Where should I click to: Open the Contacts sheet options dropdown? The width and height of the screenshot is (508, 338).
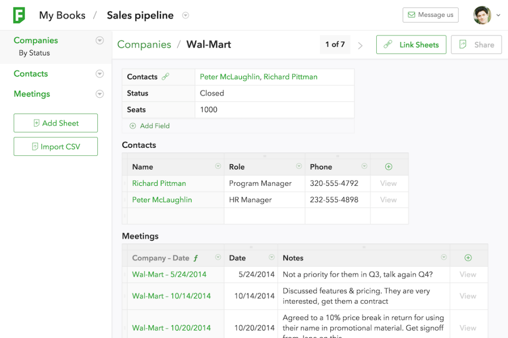(99, 74)
